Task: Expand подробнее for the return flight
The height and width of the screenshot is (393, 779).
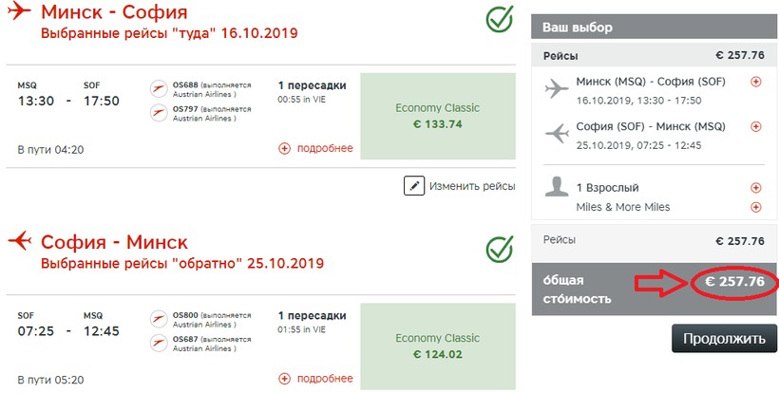Action: coord(315,378)
